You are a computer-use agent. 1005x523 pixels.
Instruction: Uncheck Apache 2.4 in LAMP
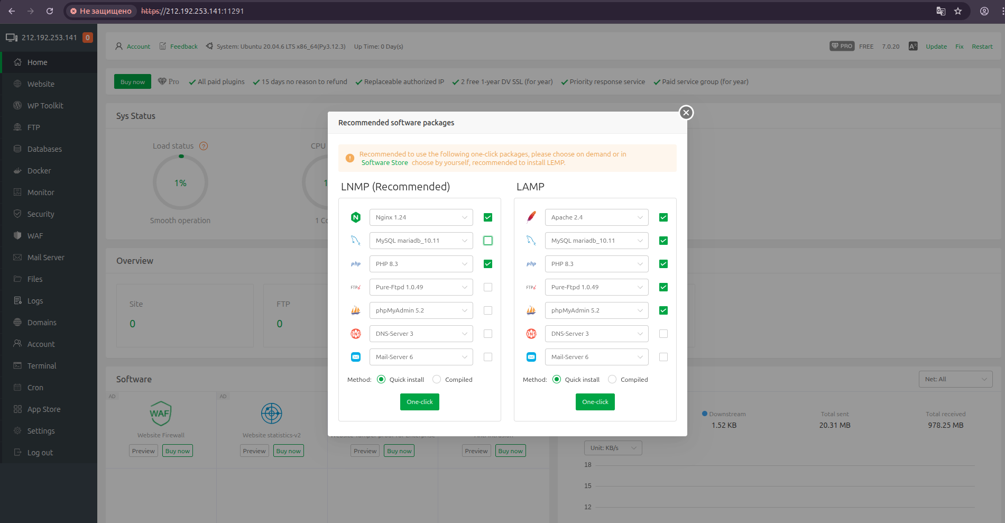[x=663, y=217]
